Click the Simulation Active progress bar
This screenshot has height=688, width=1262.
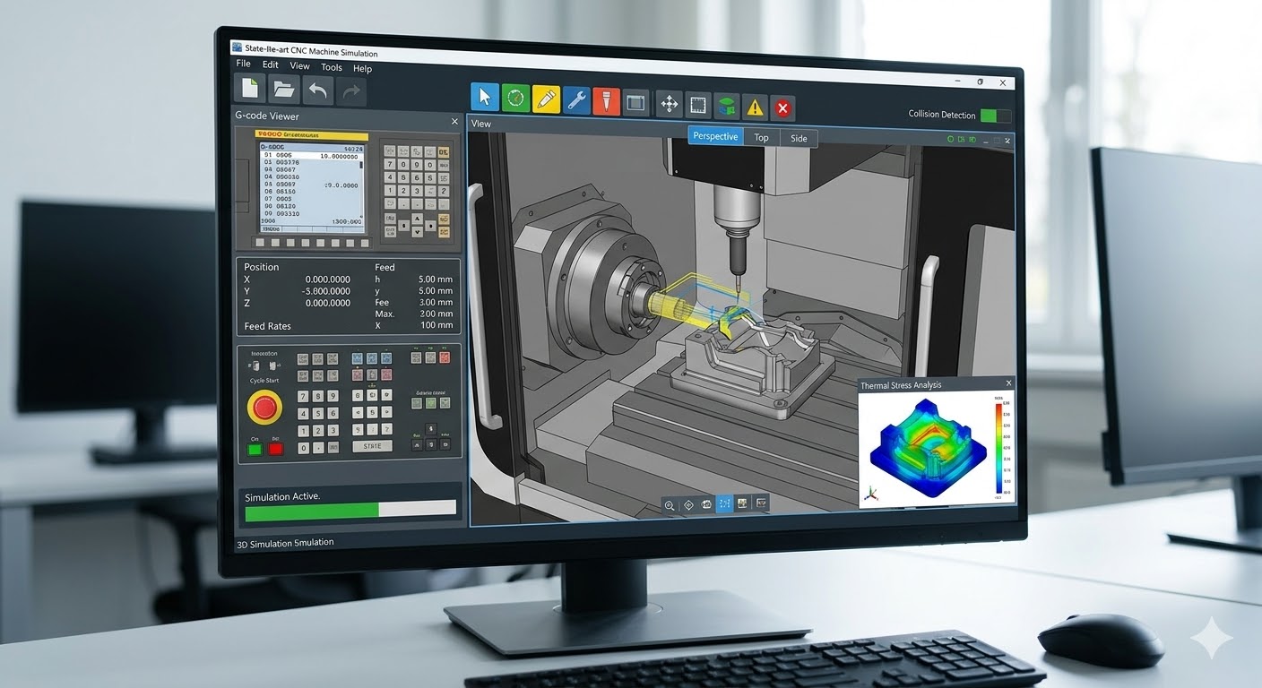coord(350,509)
